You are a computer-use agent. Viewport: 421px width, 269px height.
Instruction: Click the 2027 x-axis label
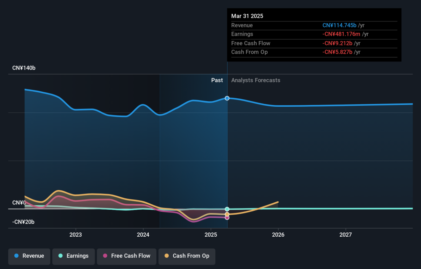pos(346,235)
